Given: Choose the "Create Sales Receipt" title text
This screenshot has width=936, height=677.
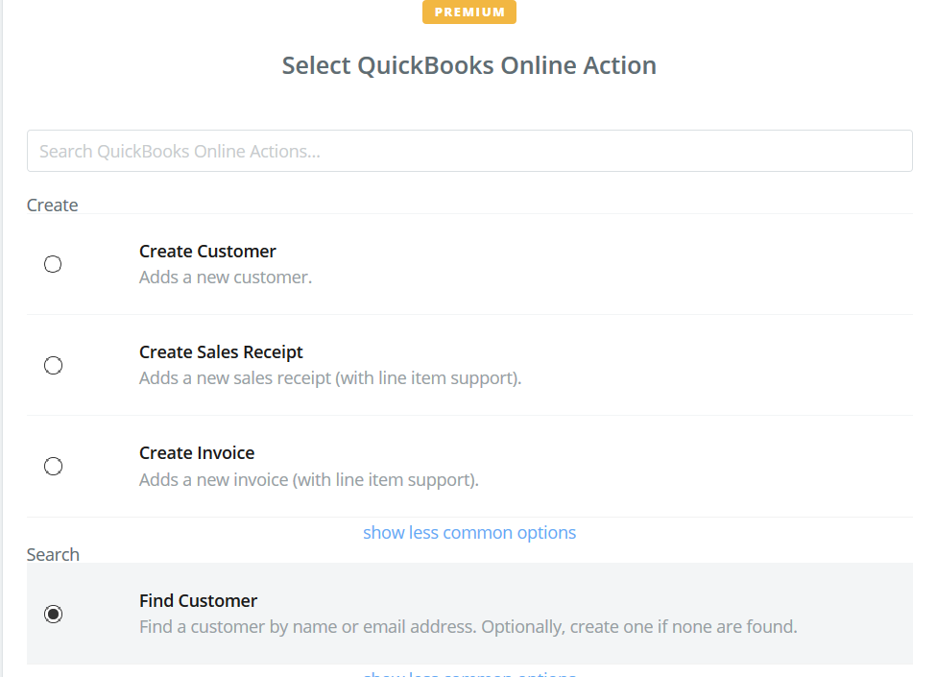Looking at the screenshot, I should [221, 352].
